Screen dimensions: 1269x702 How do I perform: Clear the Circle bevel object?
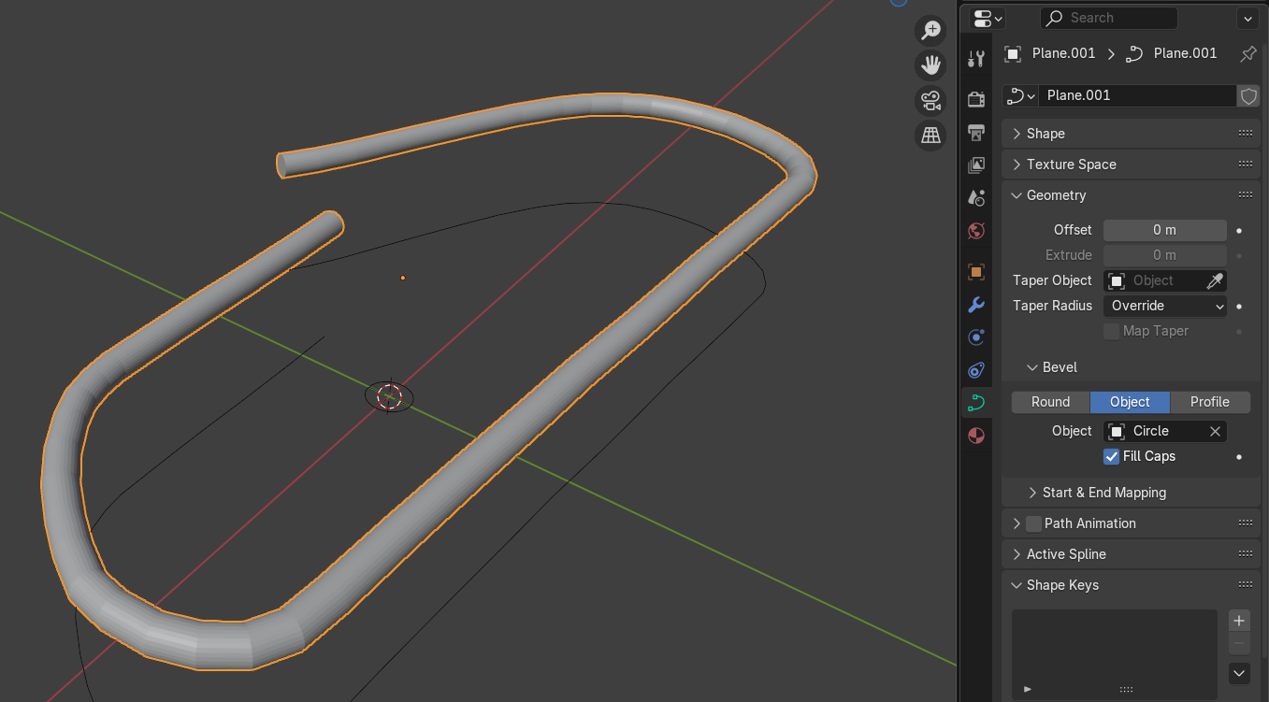click(1215, 431)
